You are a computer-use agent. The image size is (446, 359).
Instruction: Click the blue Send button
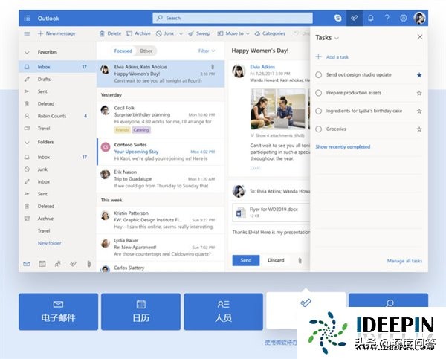pos(245,260)
